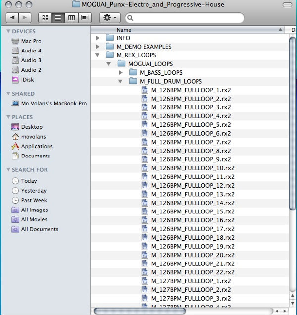Select file M_127BPM_FULLLOOP_1.rx2
297x315 pixels.
(x=191, y=281)
